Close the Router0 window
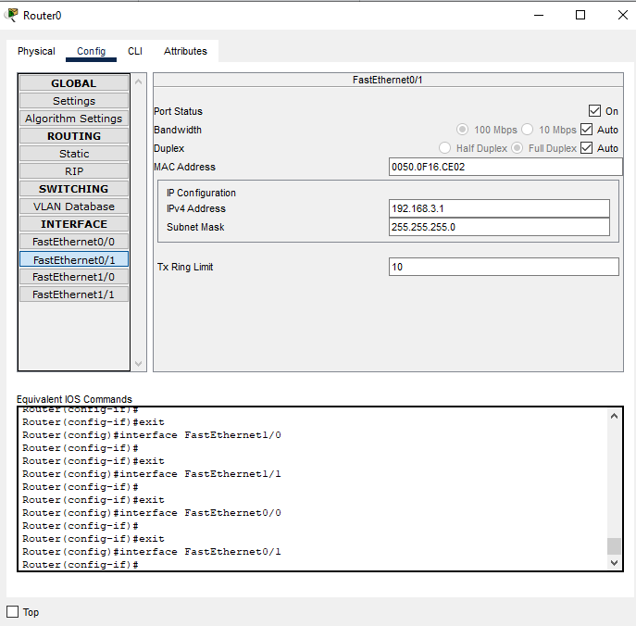 click(x=623, y=15)
